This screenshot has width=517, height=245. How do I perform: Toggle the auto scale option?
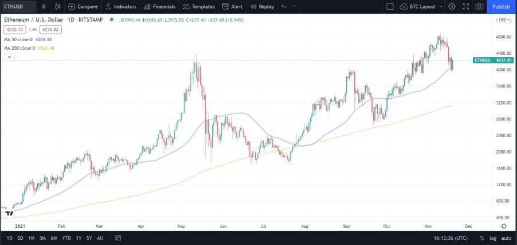(507, 238)
